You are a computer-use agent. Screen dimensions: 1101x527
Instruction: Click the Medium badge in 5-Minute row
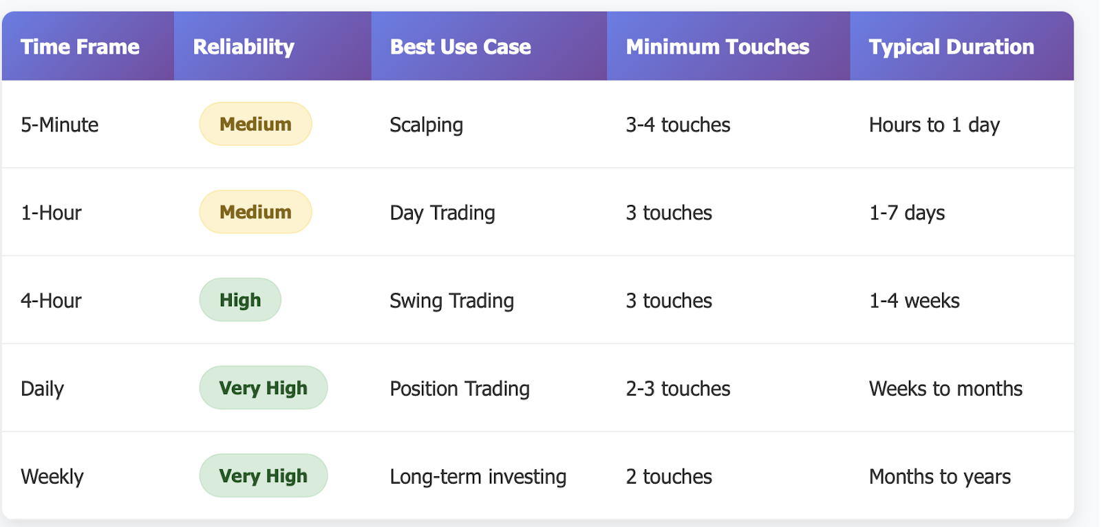tap(255, 124)
